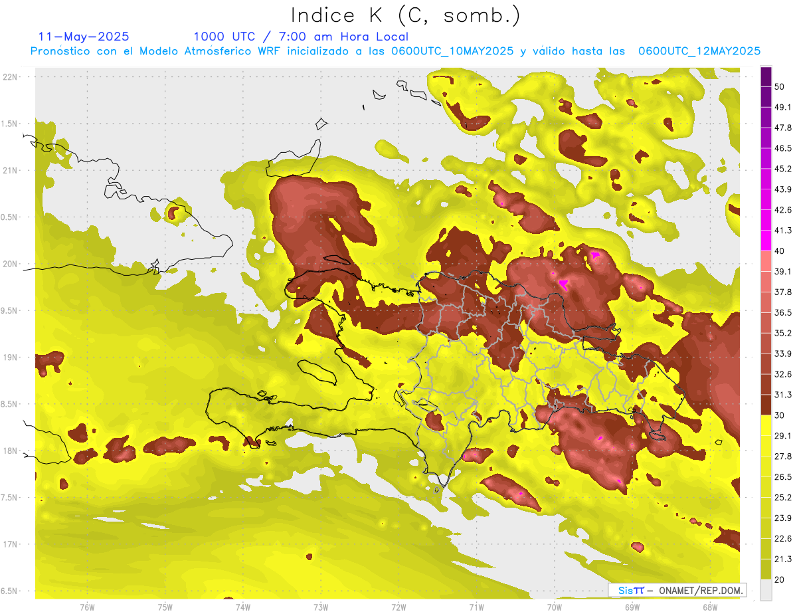
Task: Click colorbar value '32.6'
Action: [783, 374]
